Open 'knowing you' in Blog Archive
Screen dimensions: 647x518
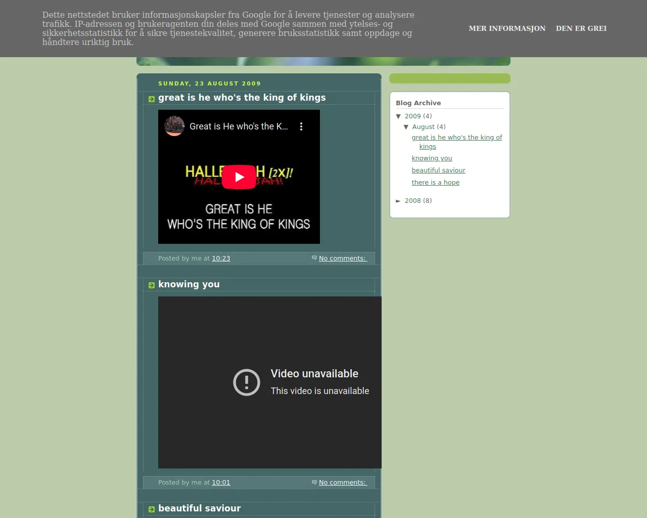click(x=432, y=158)
